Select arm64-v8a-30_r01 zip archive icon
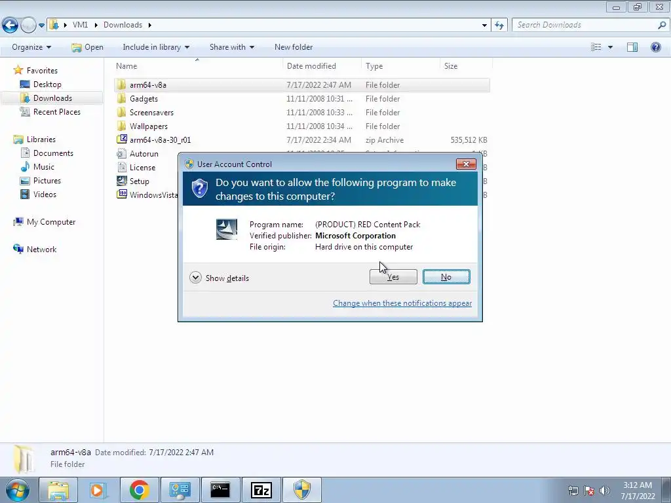The image size is (671, 503). 121,140
